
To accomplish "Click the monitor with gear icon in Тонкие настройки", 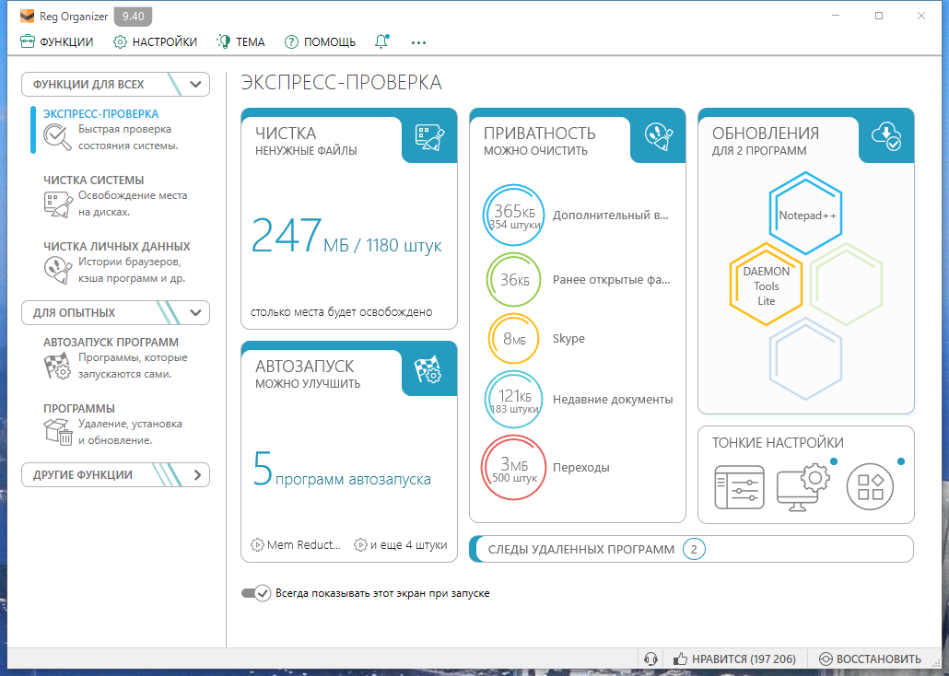I will 803,486.
